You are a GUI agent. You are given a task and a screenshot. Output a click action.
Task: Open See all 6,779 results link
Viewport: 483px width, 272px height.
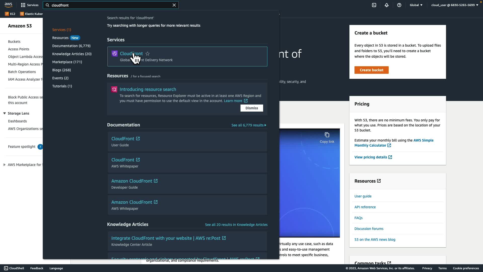[x=249, y=125]
